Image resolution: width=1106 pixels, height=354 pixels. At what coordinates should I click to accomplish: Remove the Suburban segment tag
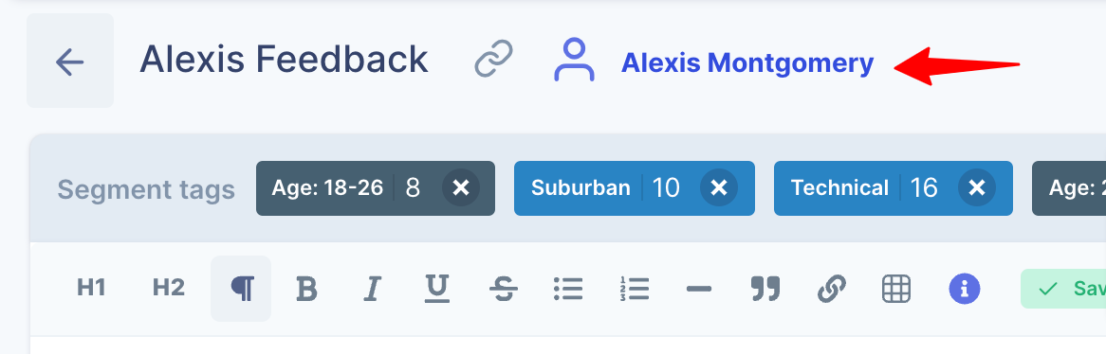pos(719,188)
